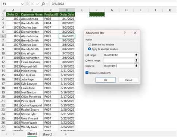The height and width of the screenshot is (137, 177).
Task: Click the Order ID header cell
Action: pos(13,15)
